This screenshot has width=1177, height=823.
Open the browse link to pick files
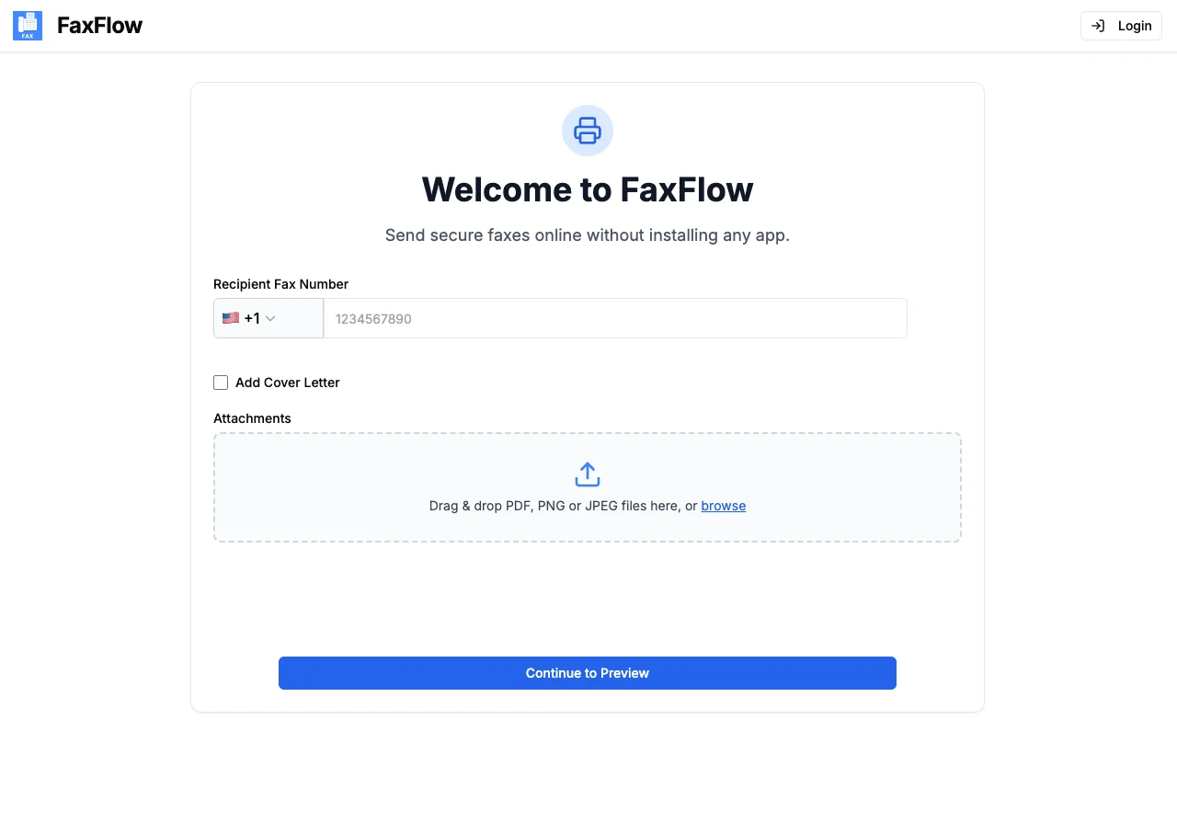pos(724,505)
